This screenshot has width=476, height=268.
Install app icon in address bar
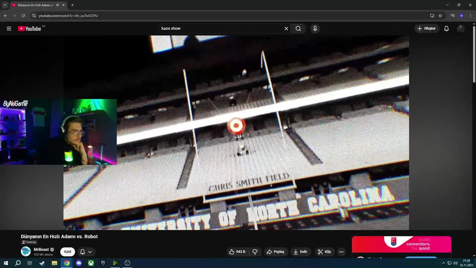click(x=432, y=16)
